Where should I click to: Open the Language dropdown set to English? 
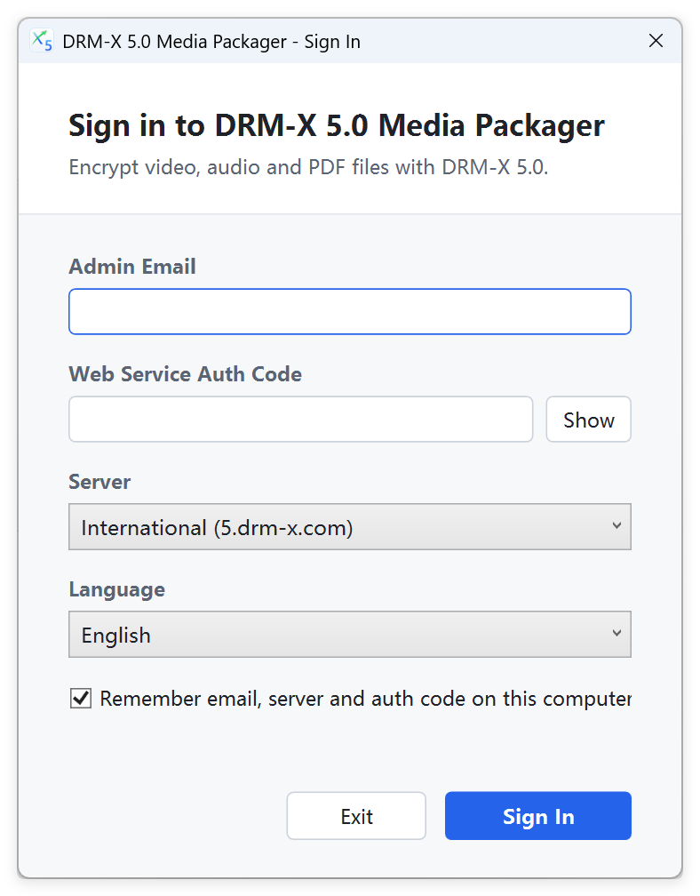[x=349, y=635]
